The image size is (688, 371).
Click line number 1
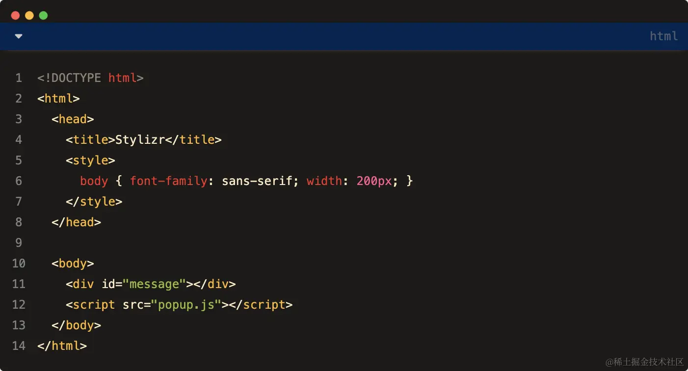click(x=19, y=78)
